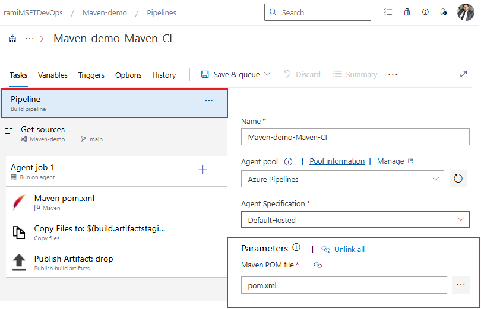The width and height of the screenshot is (481, 309).
Task: Refresh the agent pool list
Action: tap(458, 179)
